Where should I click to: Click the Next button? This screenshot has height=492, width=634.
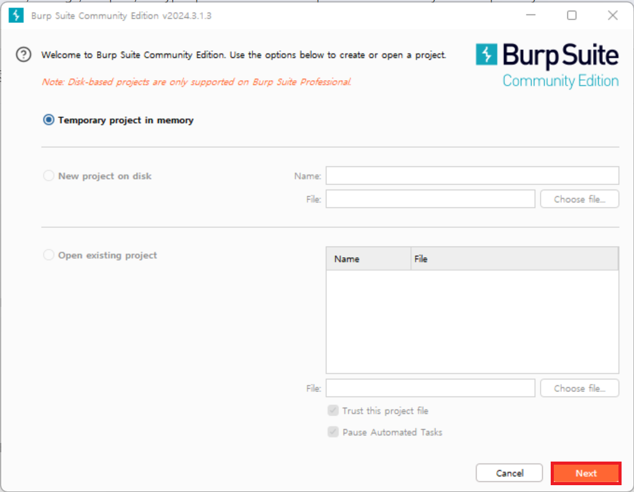pyautogui.click(x=586, y=473)
